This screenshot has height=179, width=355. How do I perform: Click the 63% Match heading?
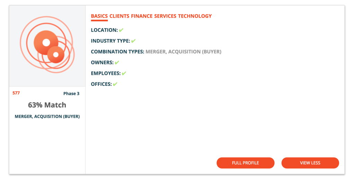tap(47, 105)
